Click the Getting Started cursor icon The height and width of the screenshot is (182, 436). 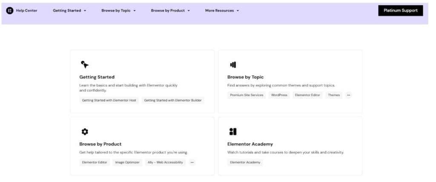click(85, 64)
